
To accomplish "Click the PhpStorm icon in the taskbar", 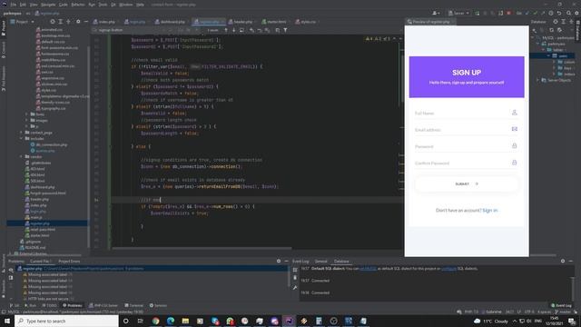I will [x=289, y=321].
